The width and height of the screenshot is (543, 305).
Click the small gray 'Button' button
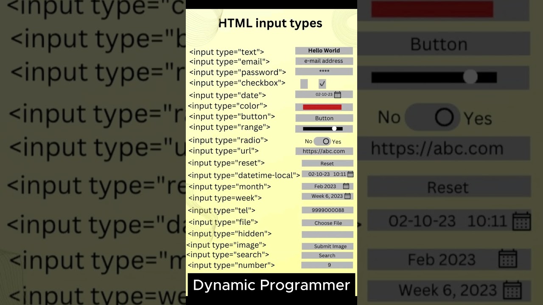(x=324, y=118)
